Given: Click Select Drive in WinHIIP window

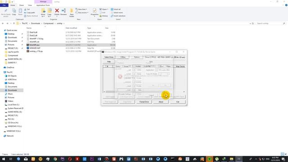Looking at the screenshot, I should [109, 57].
